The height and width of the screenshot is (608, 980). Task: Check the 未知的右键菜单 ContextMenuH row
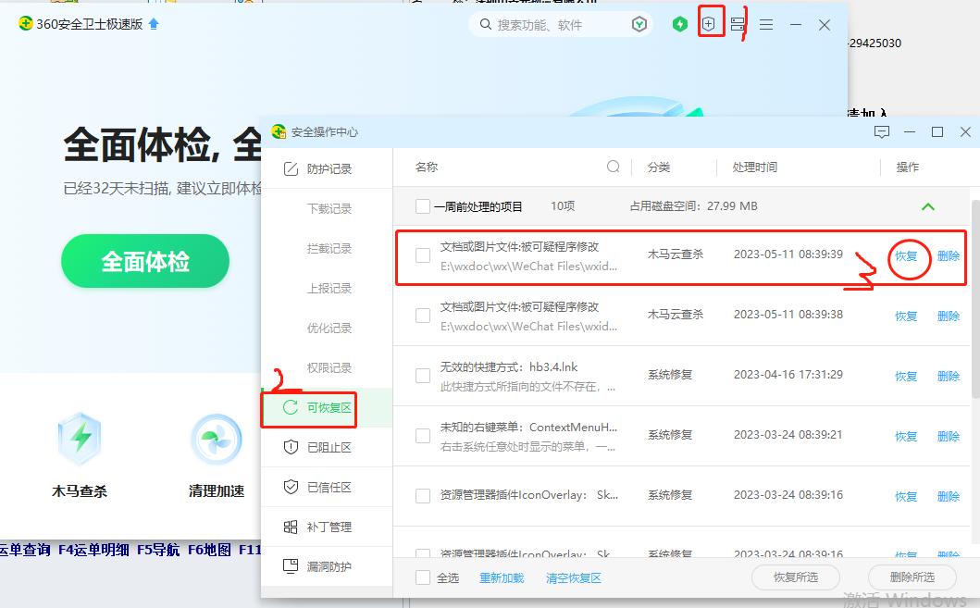point(423,436)
